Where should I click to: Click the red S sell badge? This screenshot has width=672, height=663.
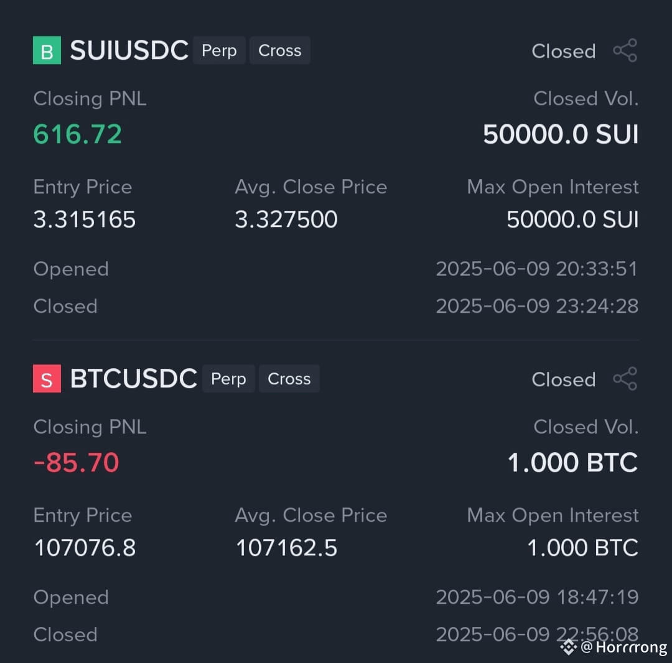coord(47,379)
